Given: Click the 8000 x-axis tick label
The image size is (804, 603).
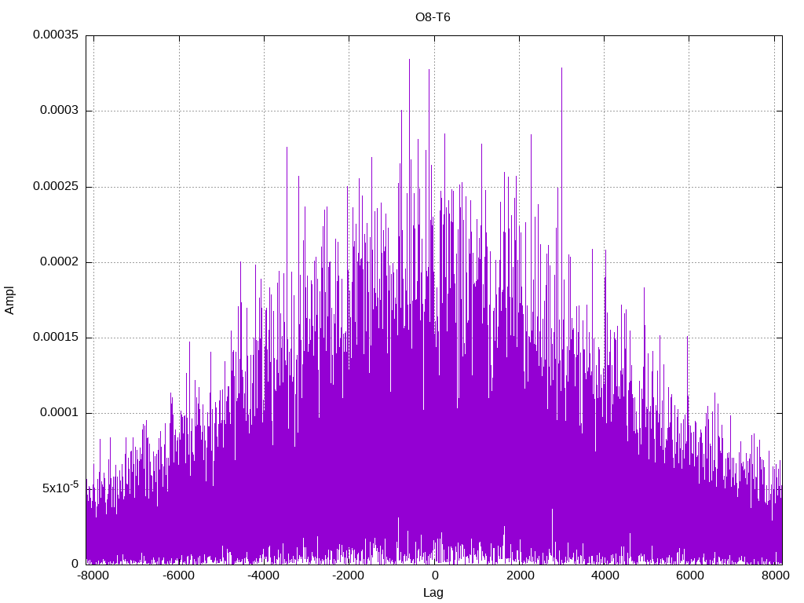Looking at the screenshot, I should (775, 576).
